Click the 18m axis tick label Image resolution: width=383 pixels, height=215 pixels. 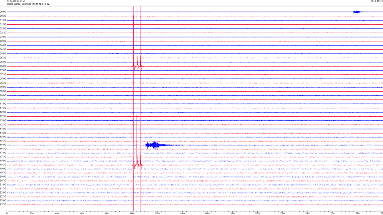click(x=232, y=213)
